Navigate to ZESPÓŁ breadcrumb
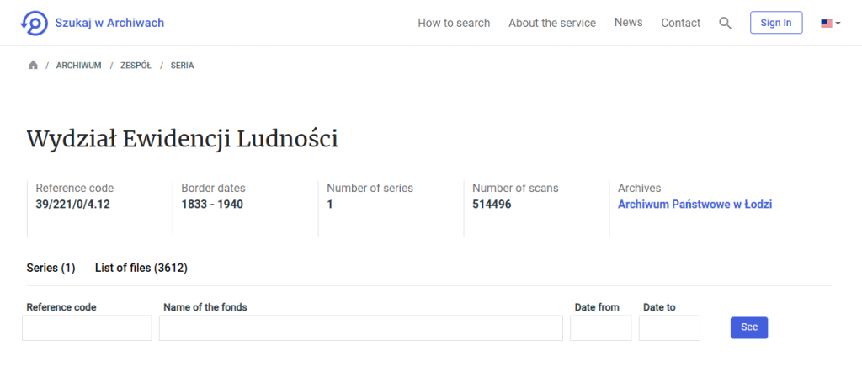The height and width of the screenshot is (367, 862). click(136, 66)
